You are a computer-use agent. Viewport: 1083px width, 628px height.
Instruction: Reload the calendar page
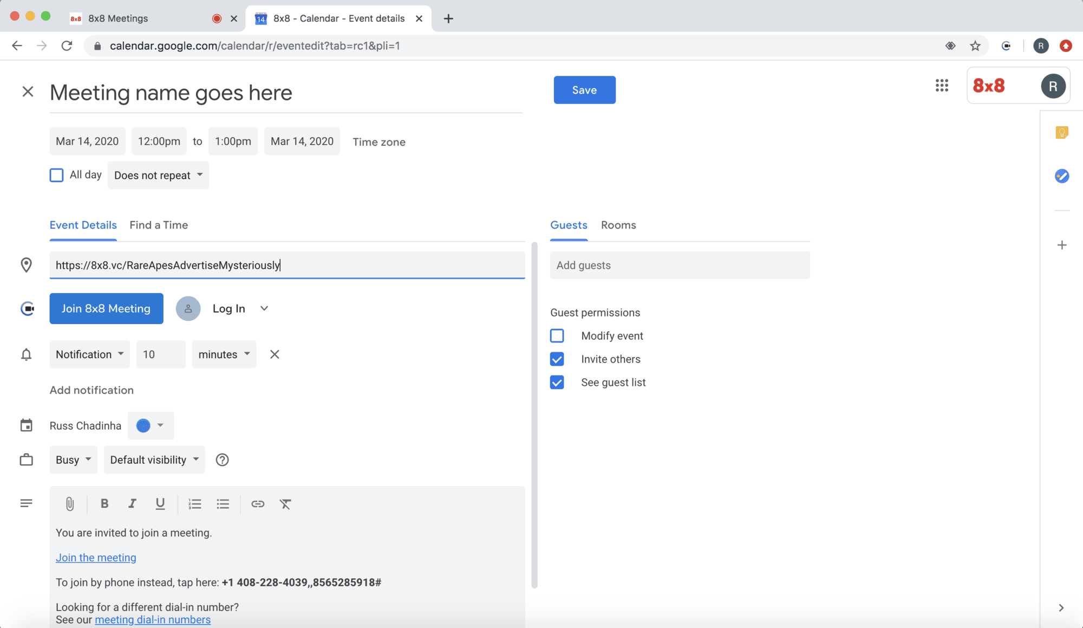pos(67,46)
